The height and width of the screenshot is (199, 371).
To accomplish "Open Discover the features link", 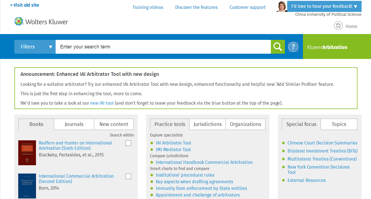I will pos(196,7).
